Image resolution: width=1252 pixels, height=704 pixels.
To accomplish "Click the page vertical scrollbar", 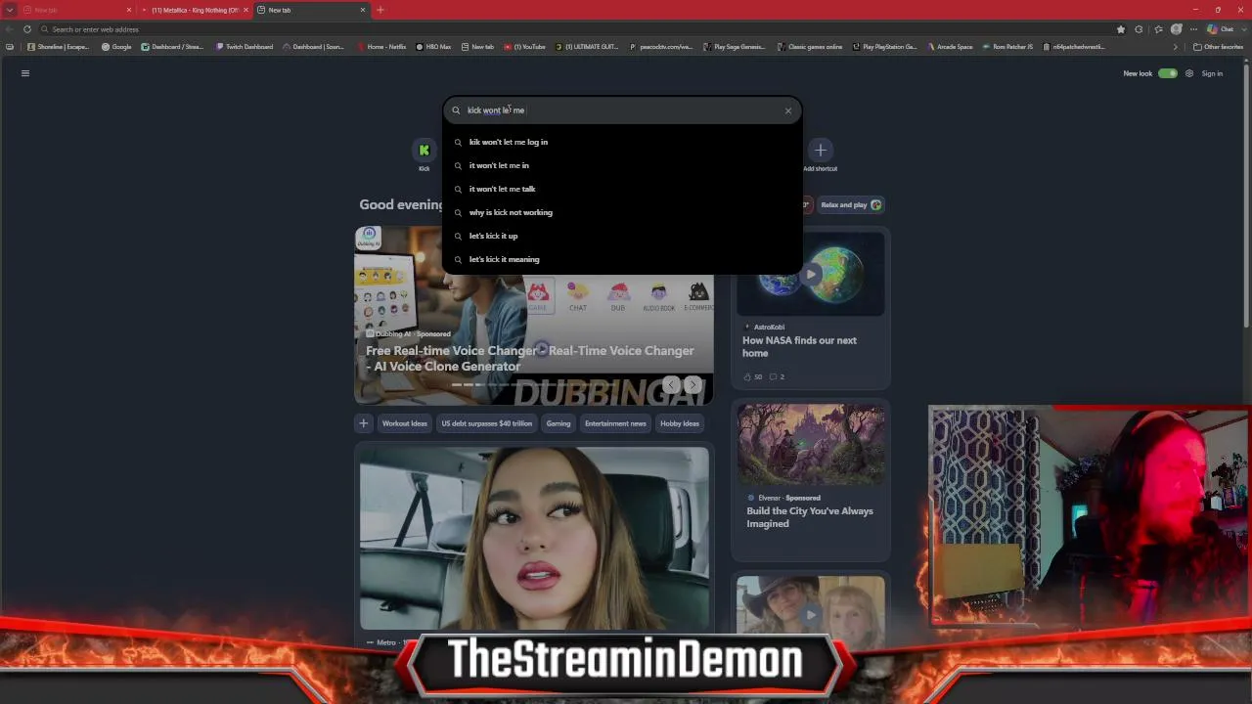I will [x=1246, y=196].
